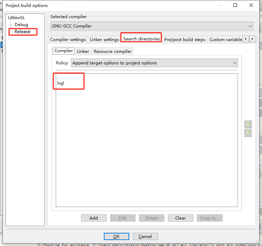Select the Debug build target
Viewport: 262px width, 246px height.
pyautogui.click(x=21, y=25)
